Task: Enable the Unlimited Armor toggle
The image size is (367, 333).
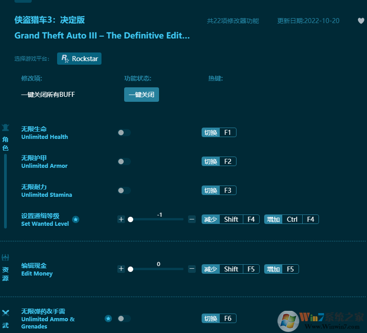Action: click(x=124, y=162)
